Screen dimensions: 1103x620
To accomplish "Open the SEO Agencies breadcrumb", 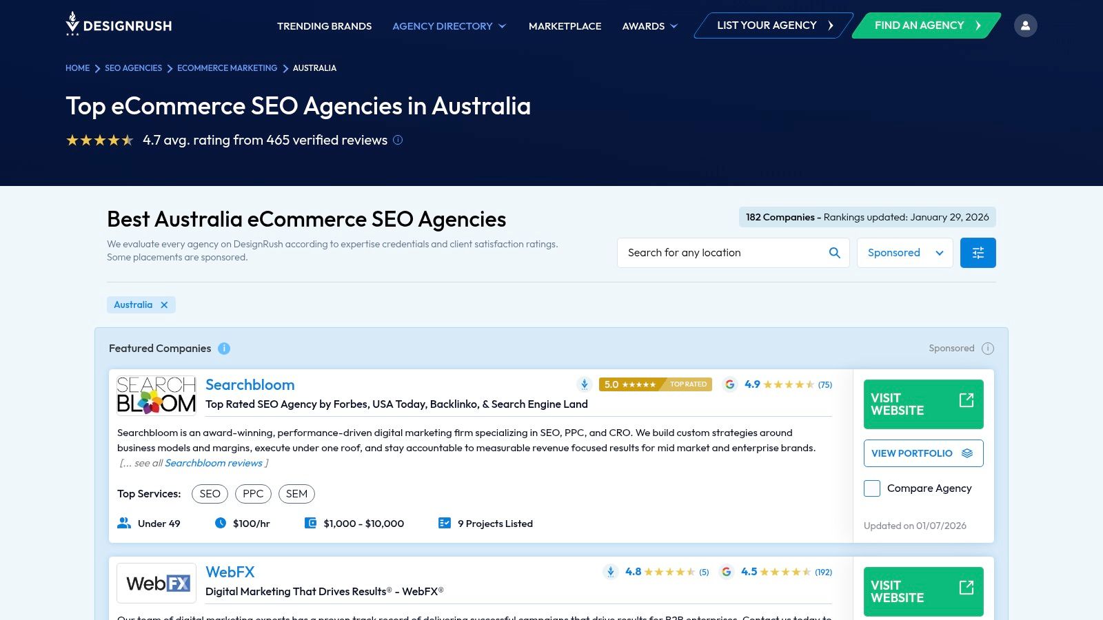I will click(x=133, y=68).
